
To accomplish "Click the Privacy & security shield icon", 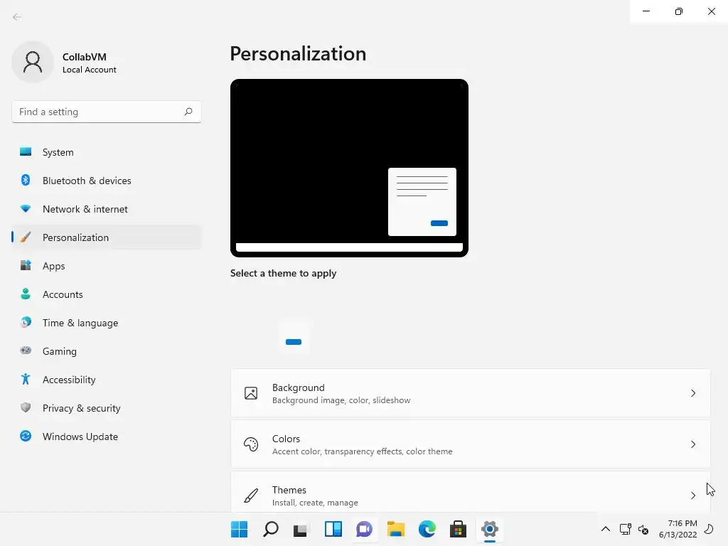I will [x=26, y=407].
